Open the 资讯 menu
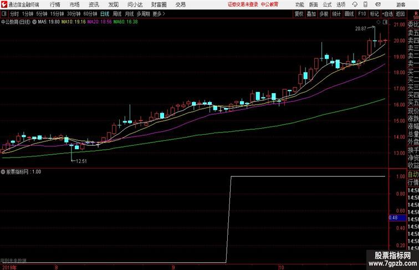Image resolution: width=419 pixels, height=270 pixels. 94,4
